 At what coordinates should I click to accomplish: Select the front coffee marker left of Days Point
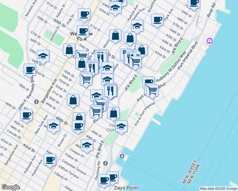(104, 181)
